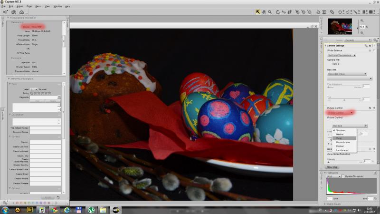Image resolution: width=380 pixels, height=214 pixels.
Task: Toggle the Double Threshold checkbox
Action: [343, 176]
